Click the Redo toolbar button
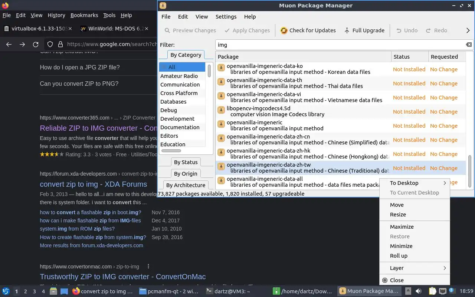The height and width of the screenshot is (297, 475). coord(436,30)
